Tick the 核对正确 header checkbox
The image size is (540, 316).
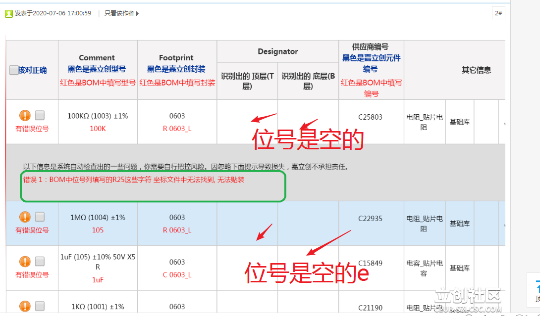point(14,70)
